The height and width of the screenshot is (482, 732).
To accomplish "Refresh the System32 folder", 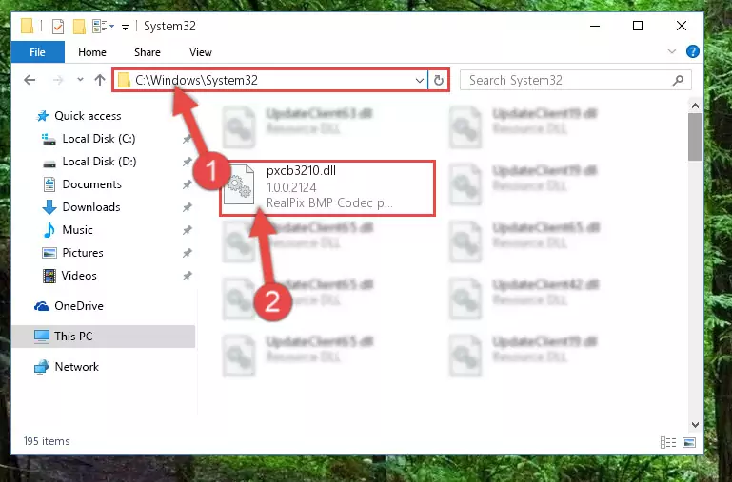I will point(439,81).
